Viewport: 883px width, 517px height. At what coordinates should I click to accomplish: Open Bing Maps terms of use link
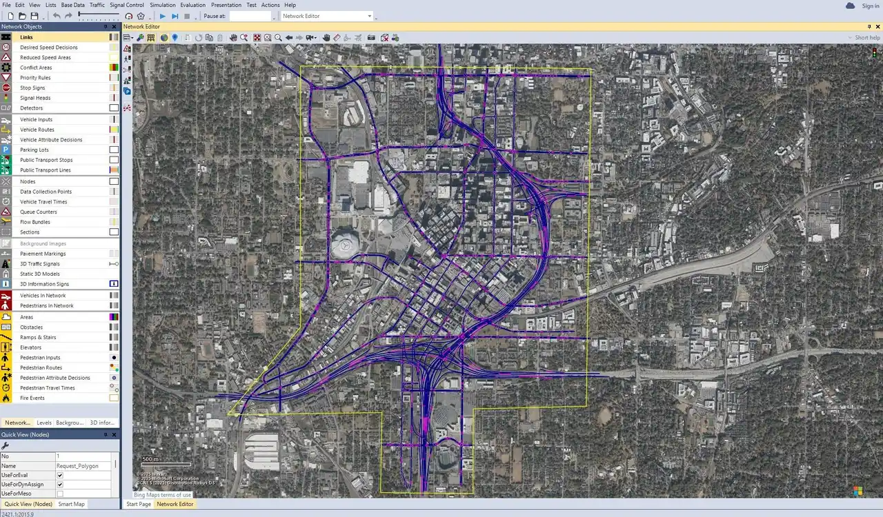pyautogui.click(x=162, y=495)
